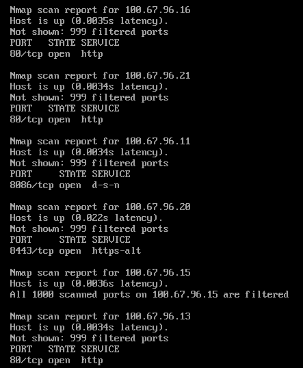Click the 8086/tcp port entry
303x368 pixels.
31,185
